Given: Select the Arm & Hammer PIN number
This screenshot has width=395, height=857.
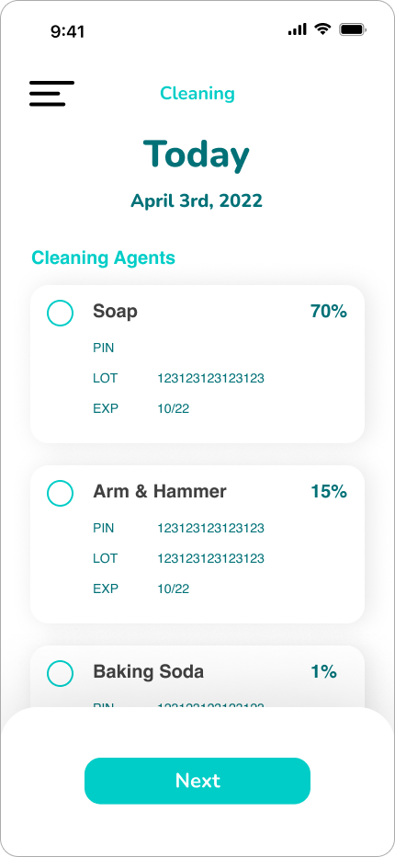Looking at the screenshot, I should tap(211, 529).
